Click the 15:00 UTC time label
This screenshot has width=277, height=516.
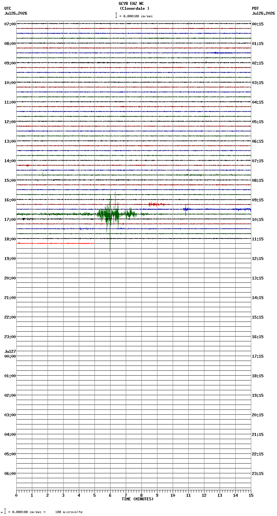pyautogui.click(x=10, y=180)
